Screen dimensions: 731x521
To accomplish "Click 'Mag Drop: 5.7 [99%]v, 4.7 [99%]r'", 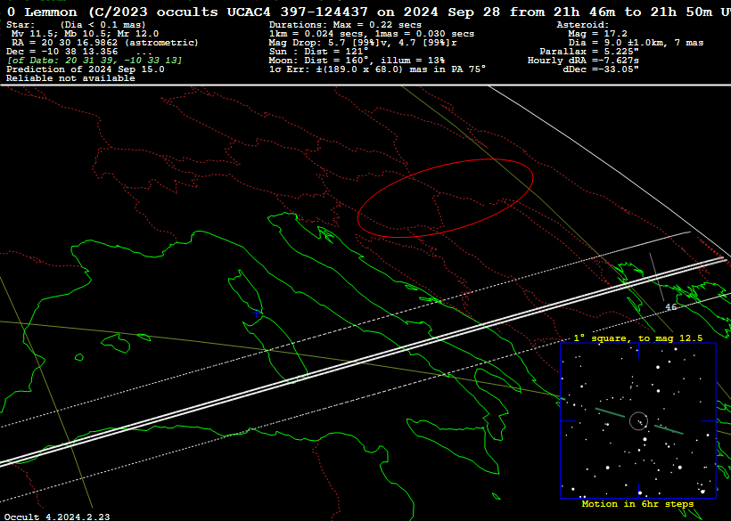I will [363, 43].
